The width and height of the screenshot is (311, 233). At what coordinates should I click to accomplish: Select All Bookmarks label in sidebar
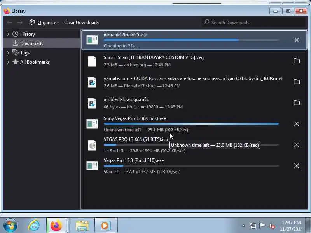[35, 62]
